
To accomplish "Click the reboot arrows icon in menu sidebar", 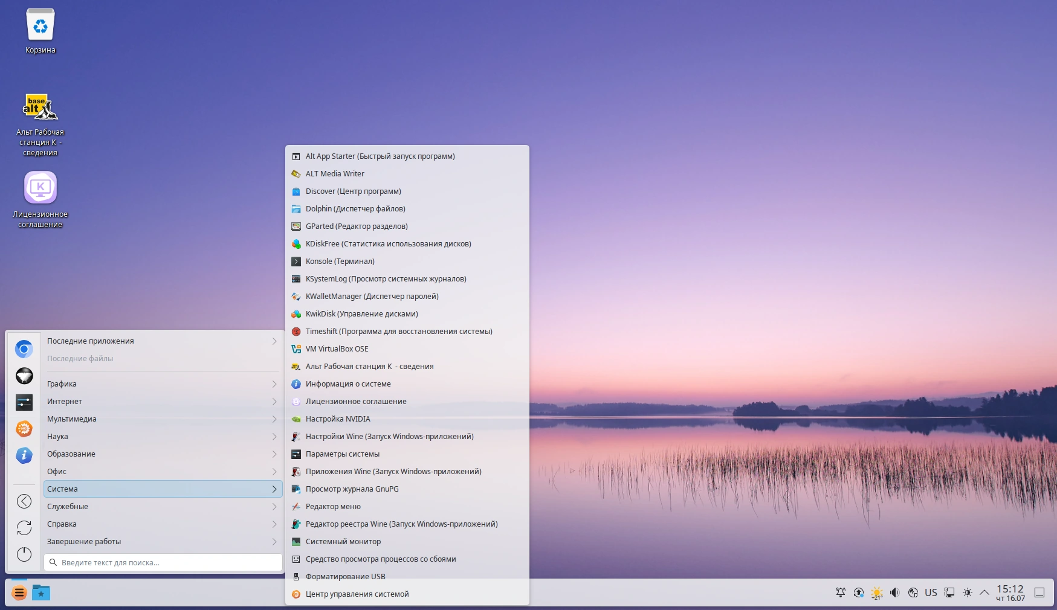I will click(24, 528).
